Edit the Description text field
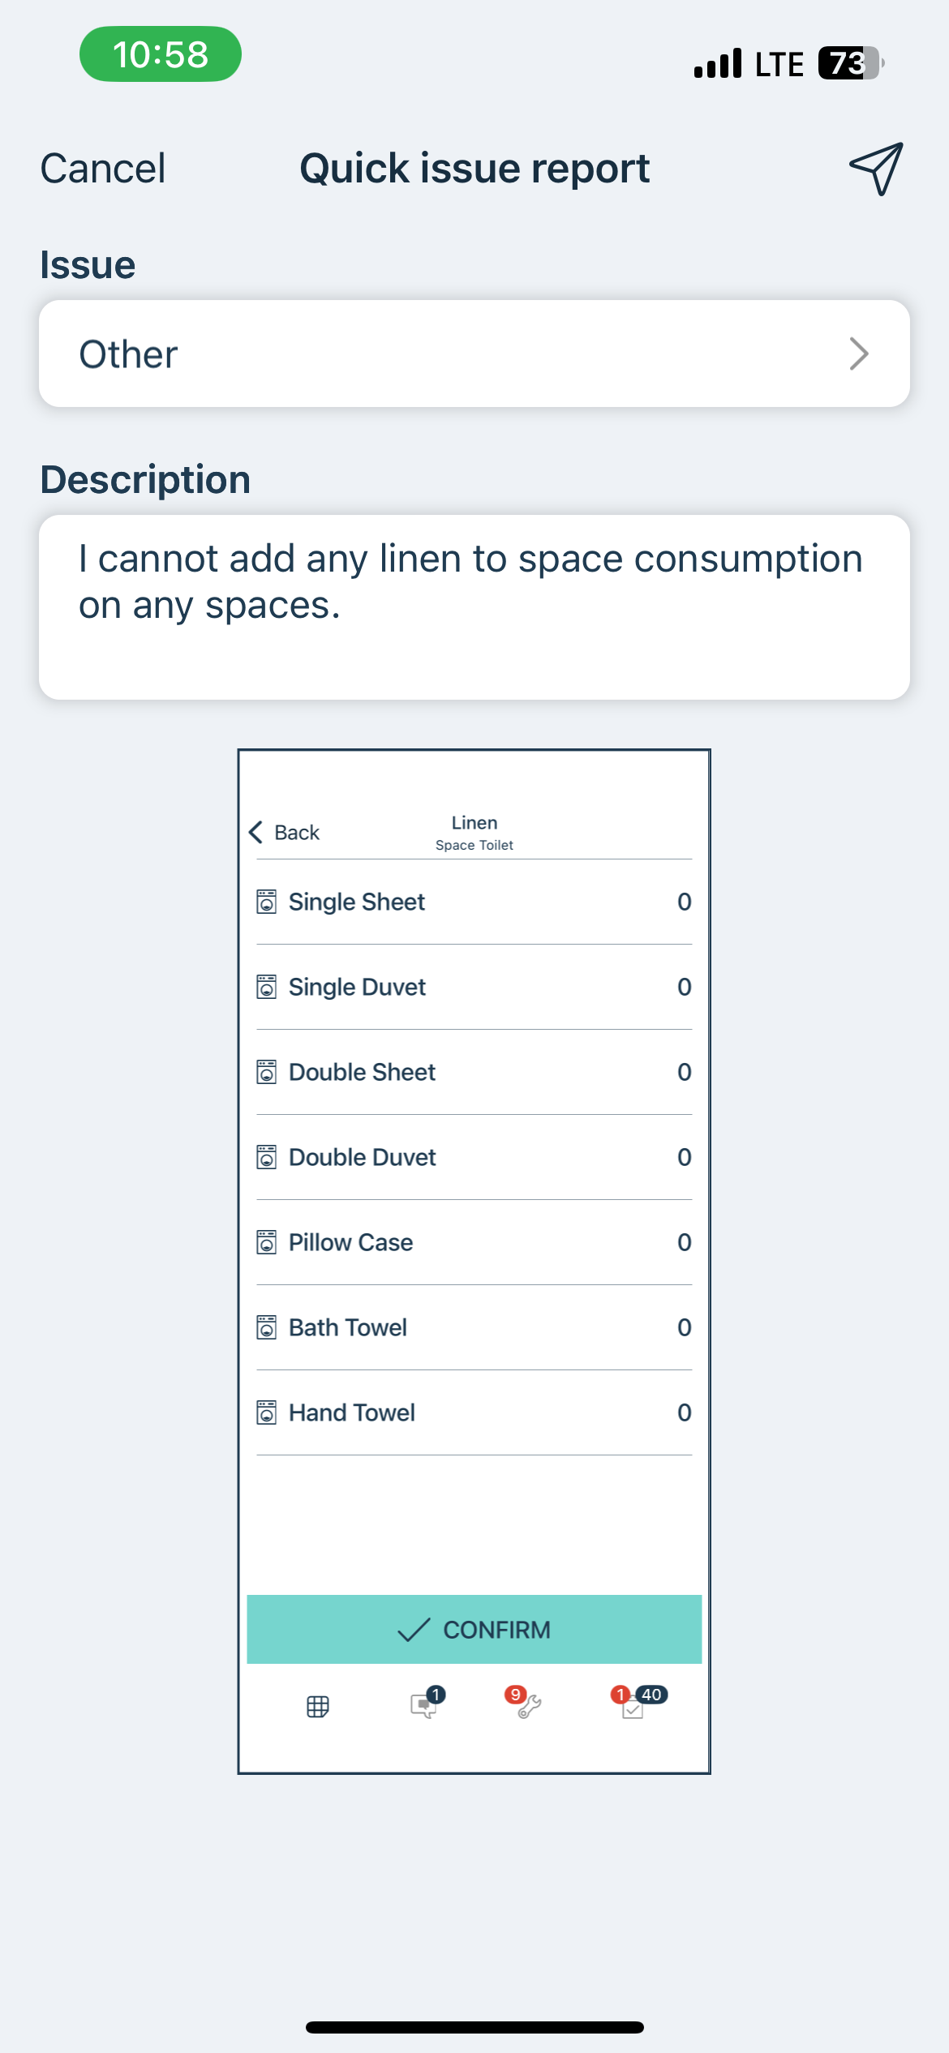 tap(474, 607)
